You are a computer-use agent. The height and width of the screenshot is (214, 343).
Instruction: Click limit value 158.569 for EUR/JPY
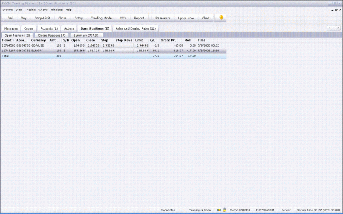(x=142, y=50)
